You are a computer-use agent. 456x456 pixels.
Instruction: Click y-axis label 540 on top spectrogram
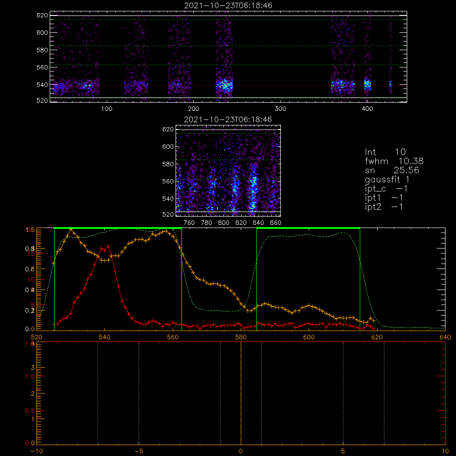[42, 85]
